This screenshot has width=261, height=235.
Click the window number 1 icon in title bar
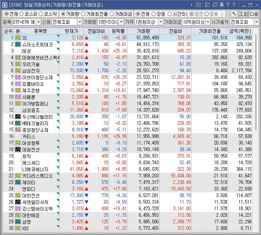point(4,5)
